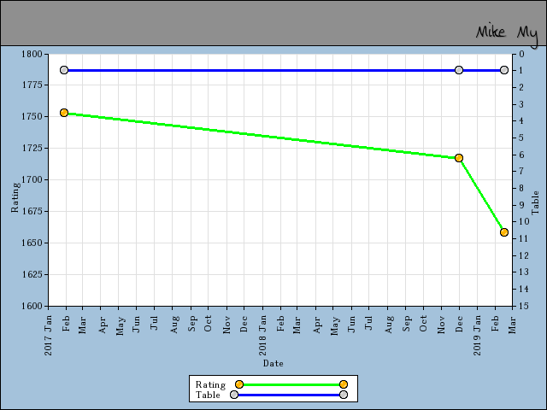The image size is (547, 410).
Task: Click the 1600 tick label
Action: (x=32, y=306)
